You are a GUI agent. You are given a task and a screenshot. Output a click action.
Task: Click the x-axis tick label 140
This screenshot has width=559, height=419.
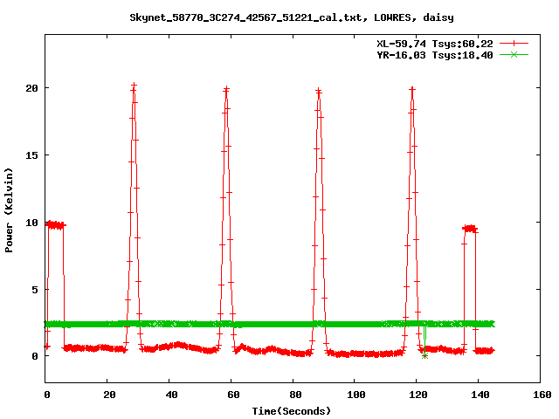(x=480, y=395)
